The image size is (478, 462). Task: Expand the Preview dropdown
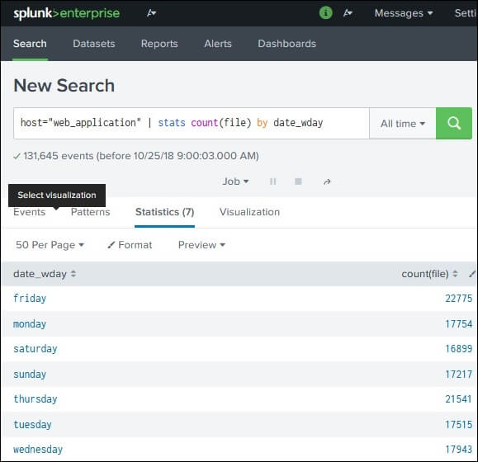click(x=201, y=245)
